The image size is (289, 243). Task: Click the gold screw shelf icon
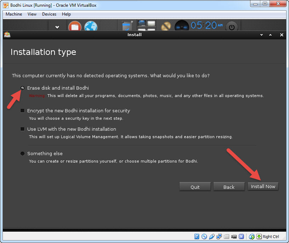(166, 26)
